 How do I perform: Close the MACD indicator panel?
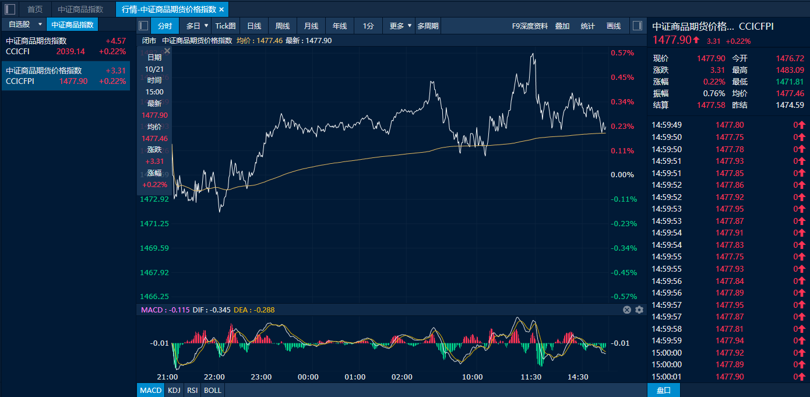pyautogui.click(x=627, y=310)
